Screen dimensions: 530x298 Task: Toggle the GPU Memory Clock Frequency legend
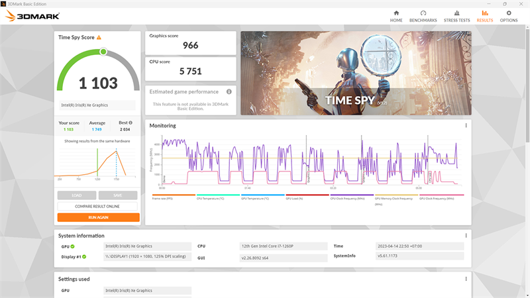(396, 199)
